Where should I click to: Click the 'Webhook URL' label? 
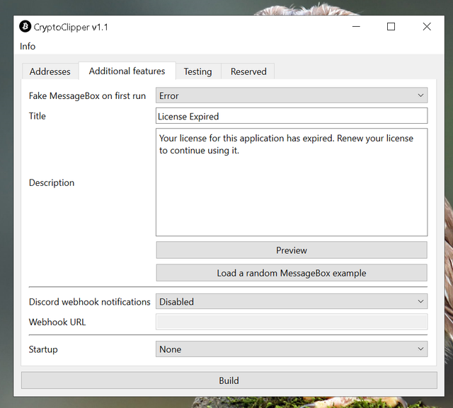pyautogui.click(x=57, y=322)
